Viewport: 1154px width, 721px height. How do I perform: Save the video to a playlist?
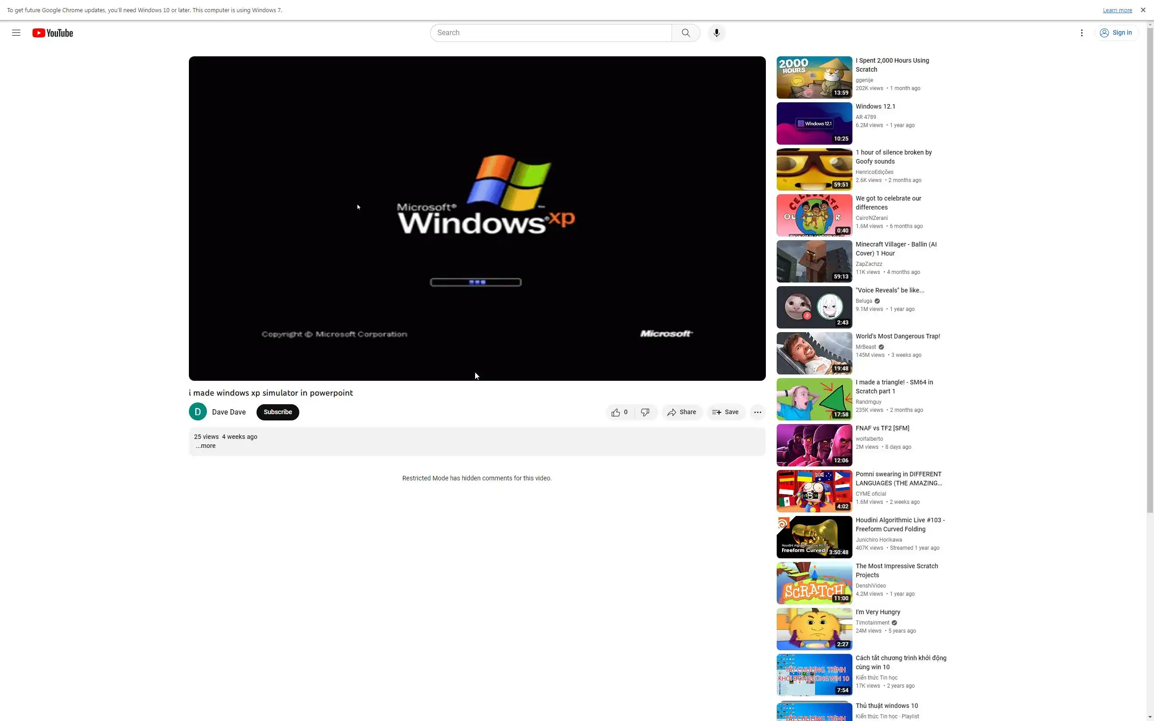pyautogui.click(x=725, y=412)
